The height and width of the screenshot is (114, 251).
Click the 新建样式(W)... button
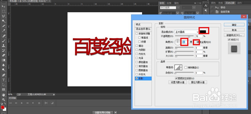pos(234,35)
